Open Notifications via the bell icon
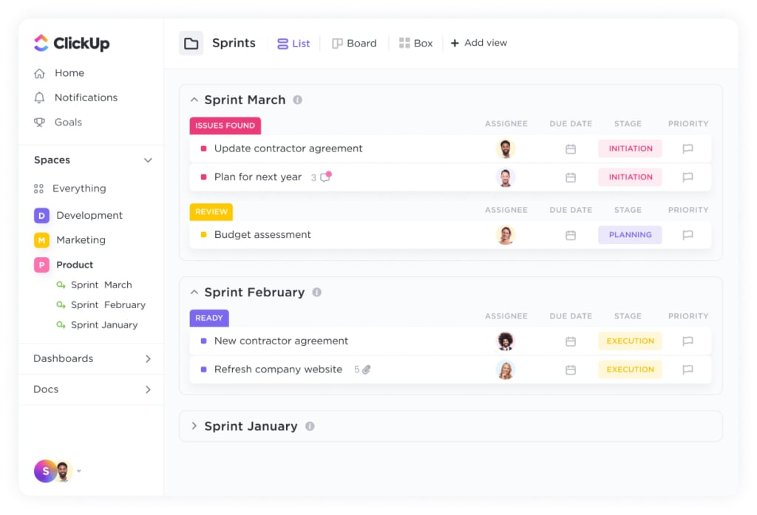This screenshot has width=757, height=515. [40, 98]
